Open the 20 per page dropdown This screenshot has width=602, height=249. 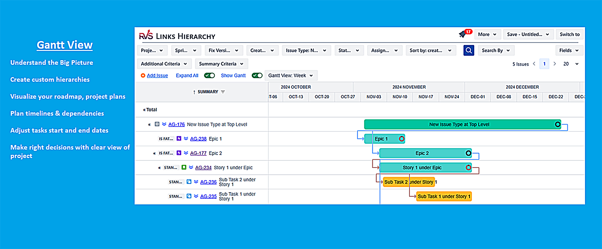point(571,64)
